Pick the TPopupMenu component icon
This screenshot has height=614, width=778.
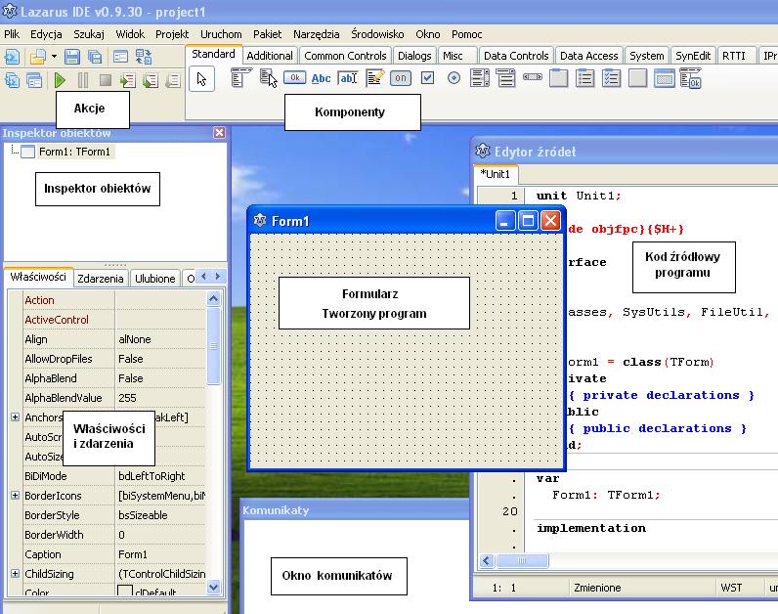pyautogui.click(x=269, y=78)
